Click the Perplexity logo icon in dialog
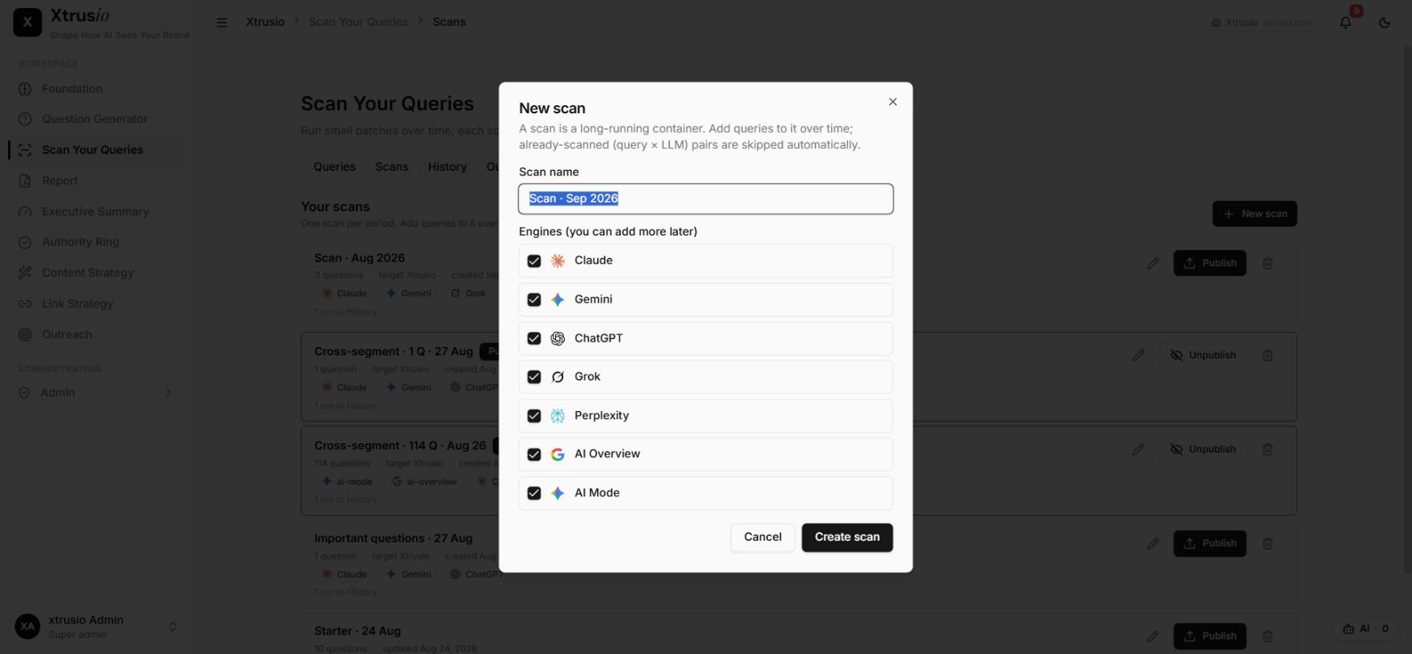The image size is (1412, 654). (558, 416)
